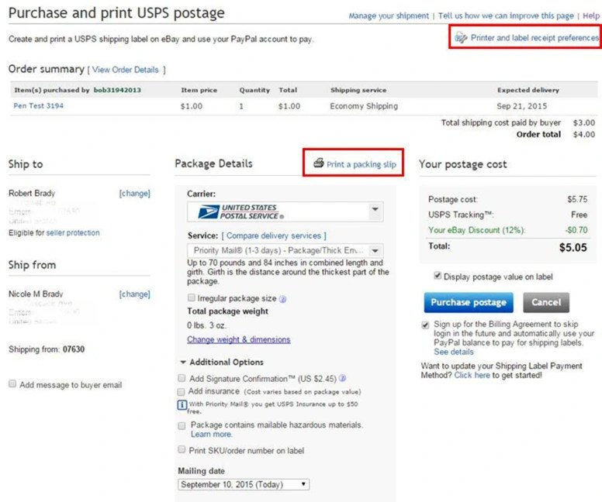The image size is (602, 502).
Task: Tick Add message to buyer email
Action: [x=12, y=384]
